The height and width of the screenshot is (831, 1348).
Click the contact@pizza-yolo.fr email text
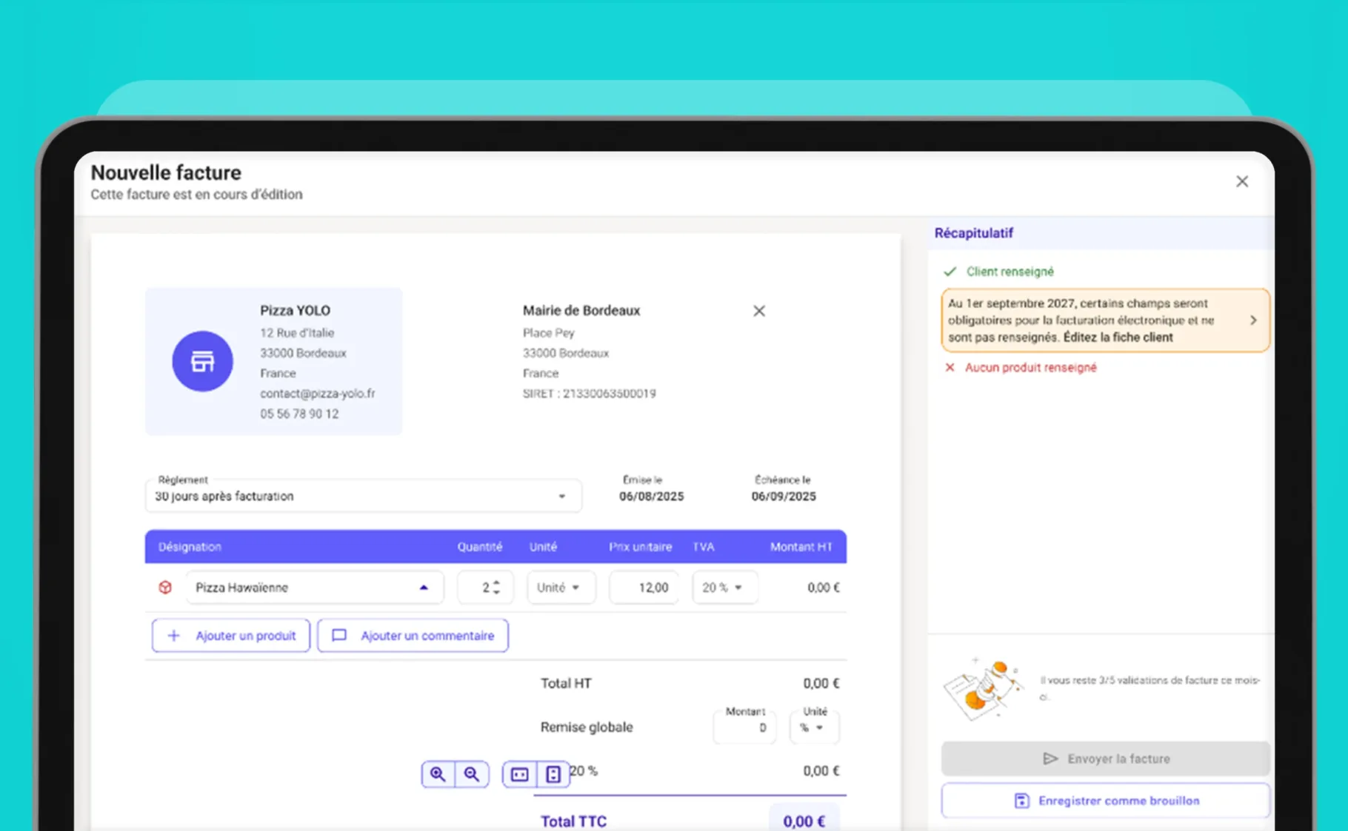pos(317,394)
